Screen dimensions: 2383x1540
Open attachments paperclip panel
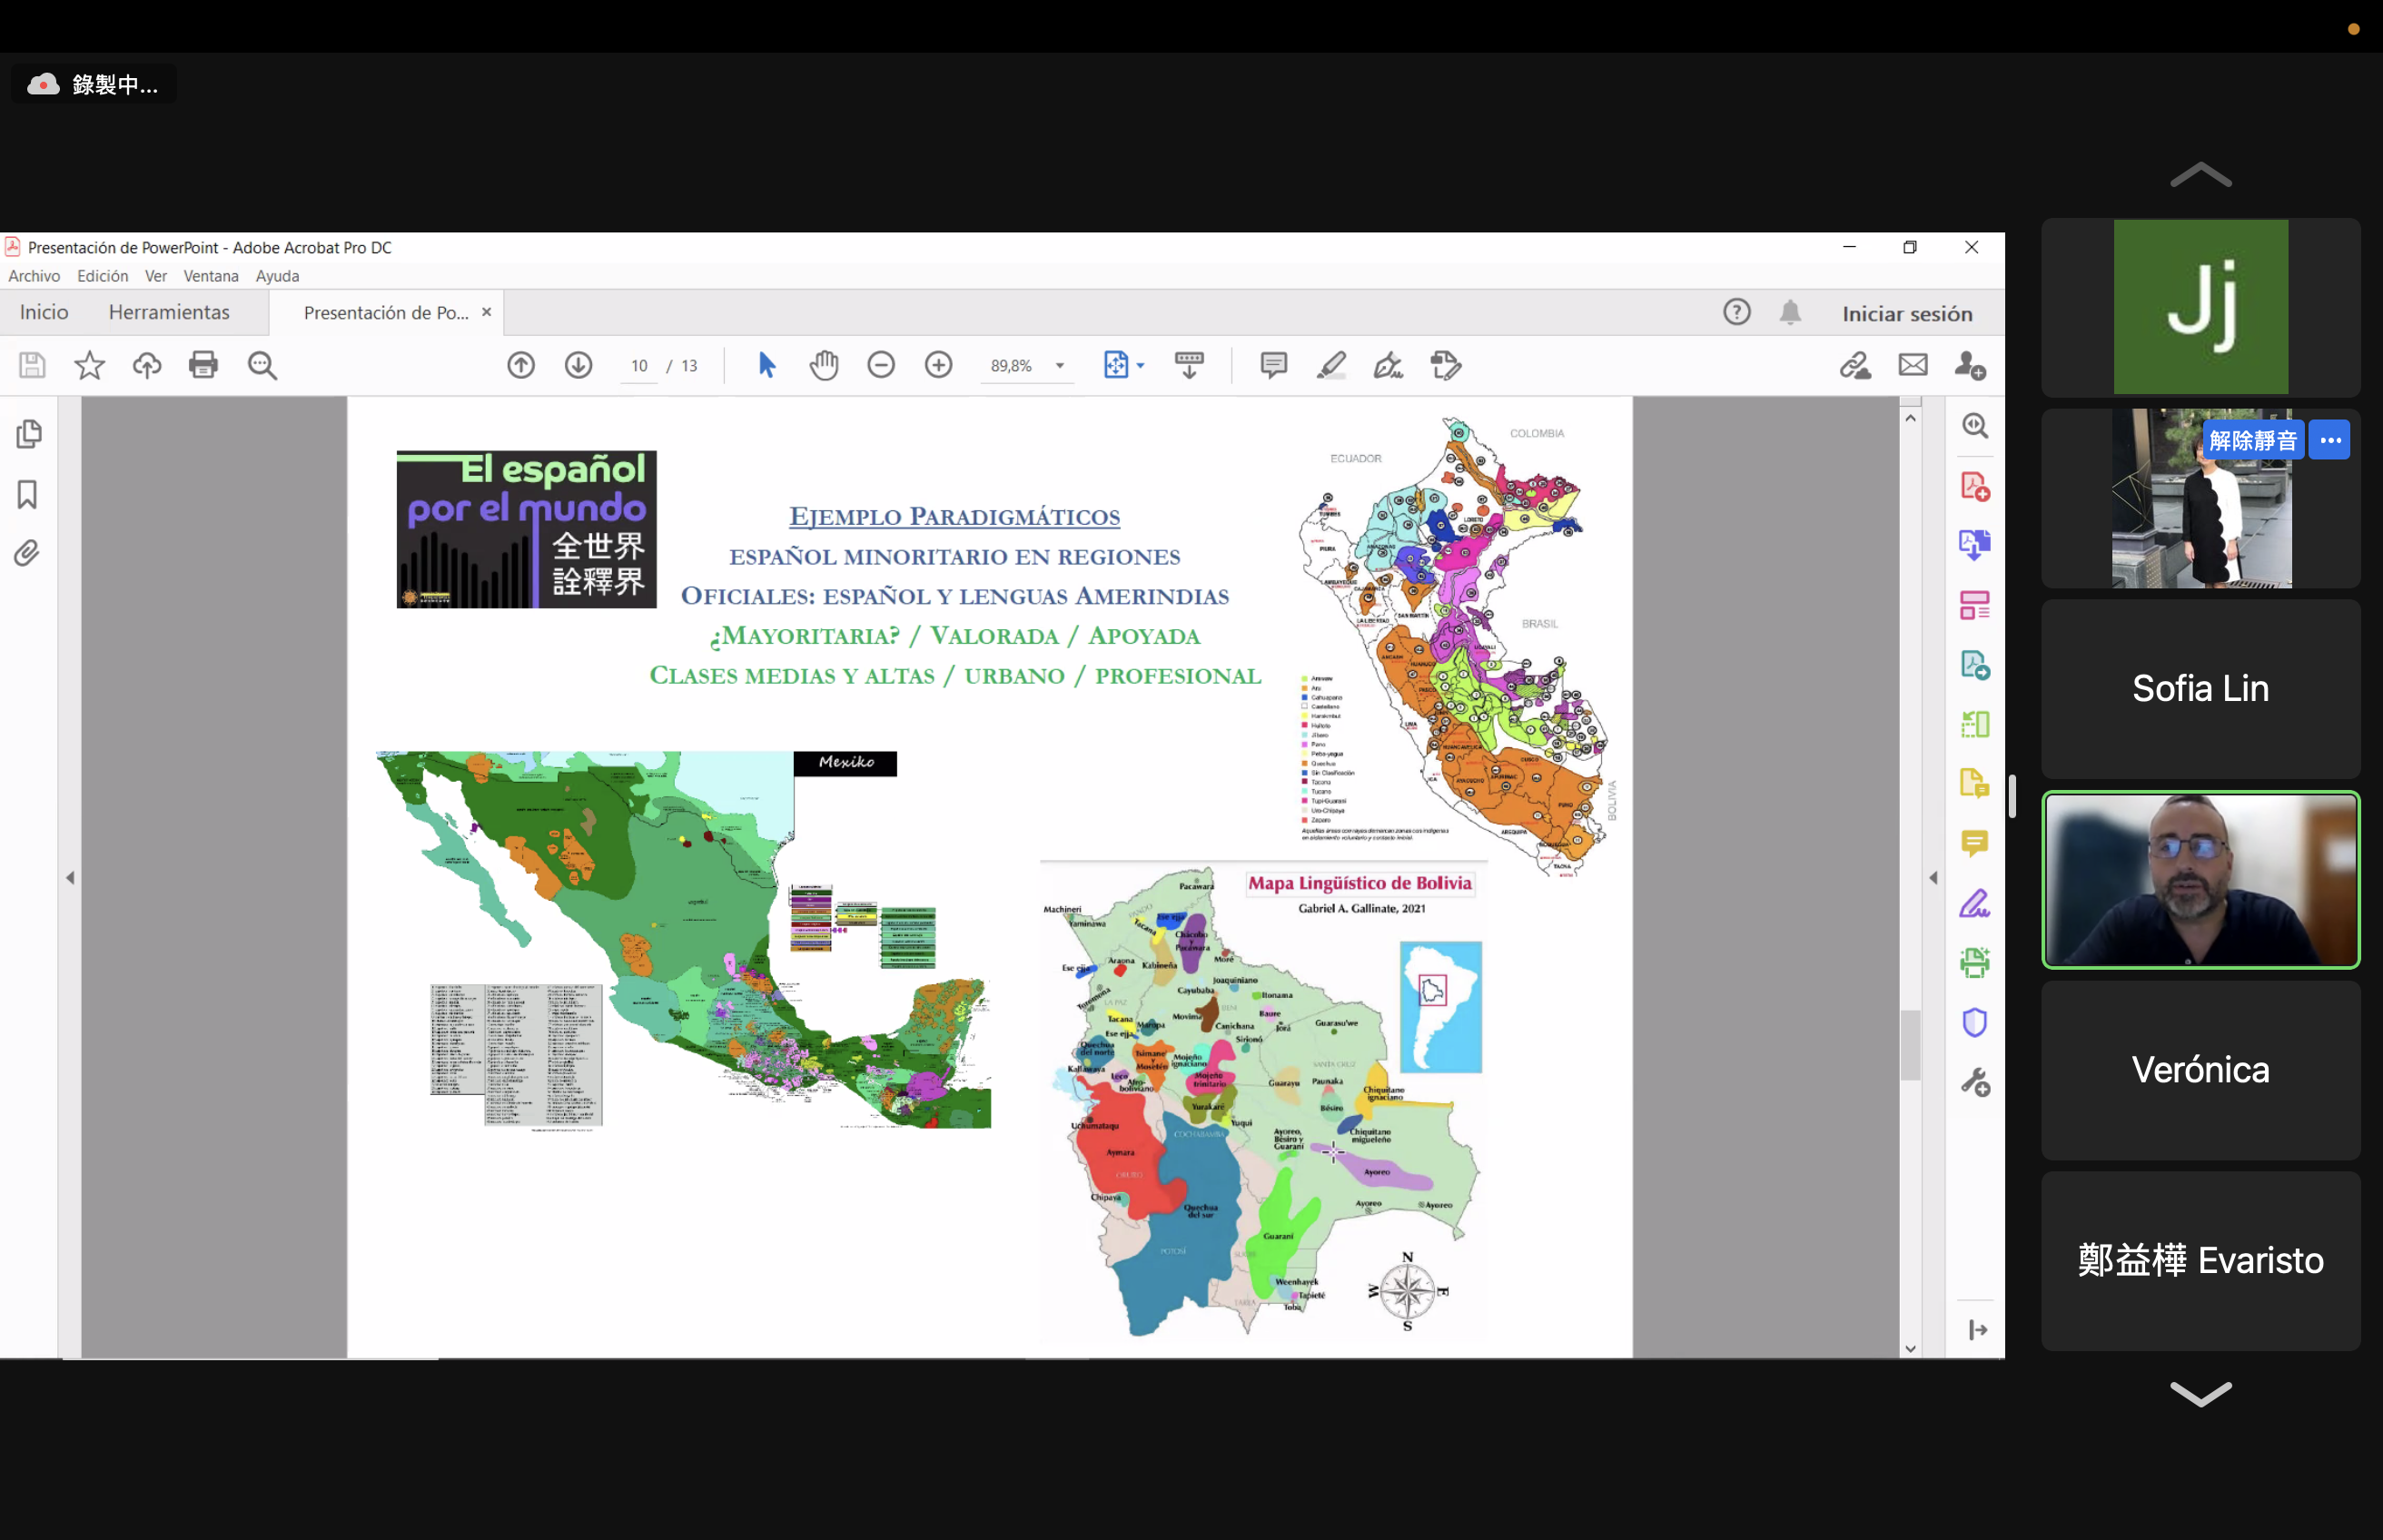click(27, 553)
